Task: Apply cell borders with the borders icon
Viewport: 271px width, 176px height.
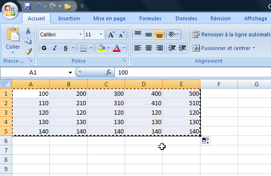Action: pos(83,48)
